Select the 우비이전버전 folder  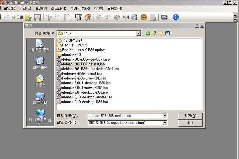coord(70,40)
